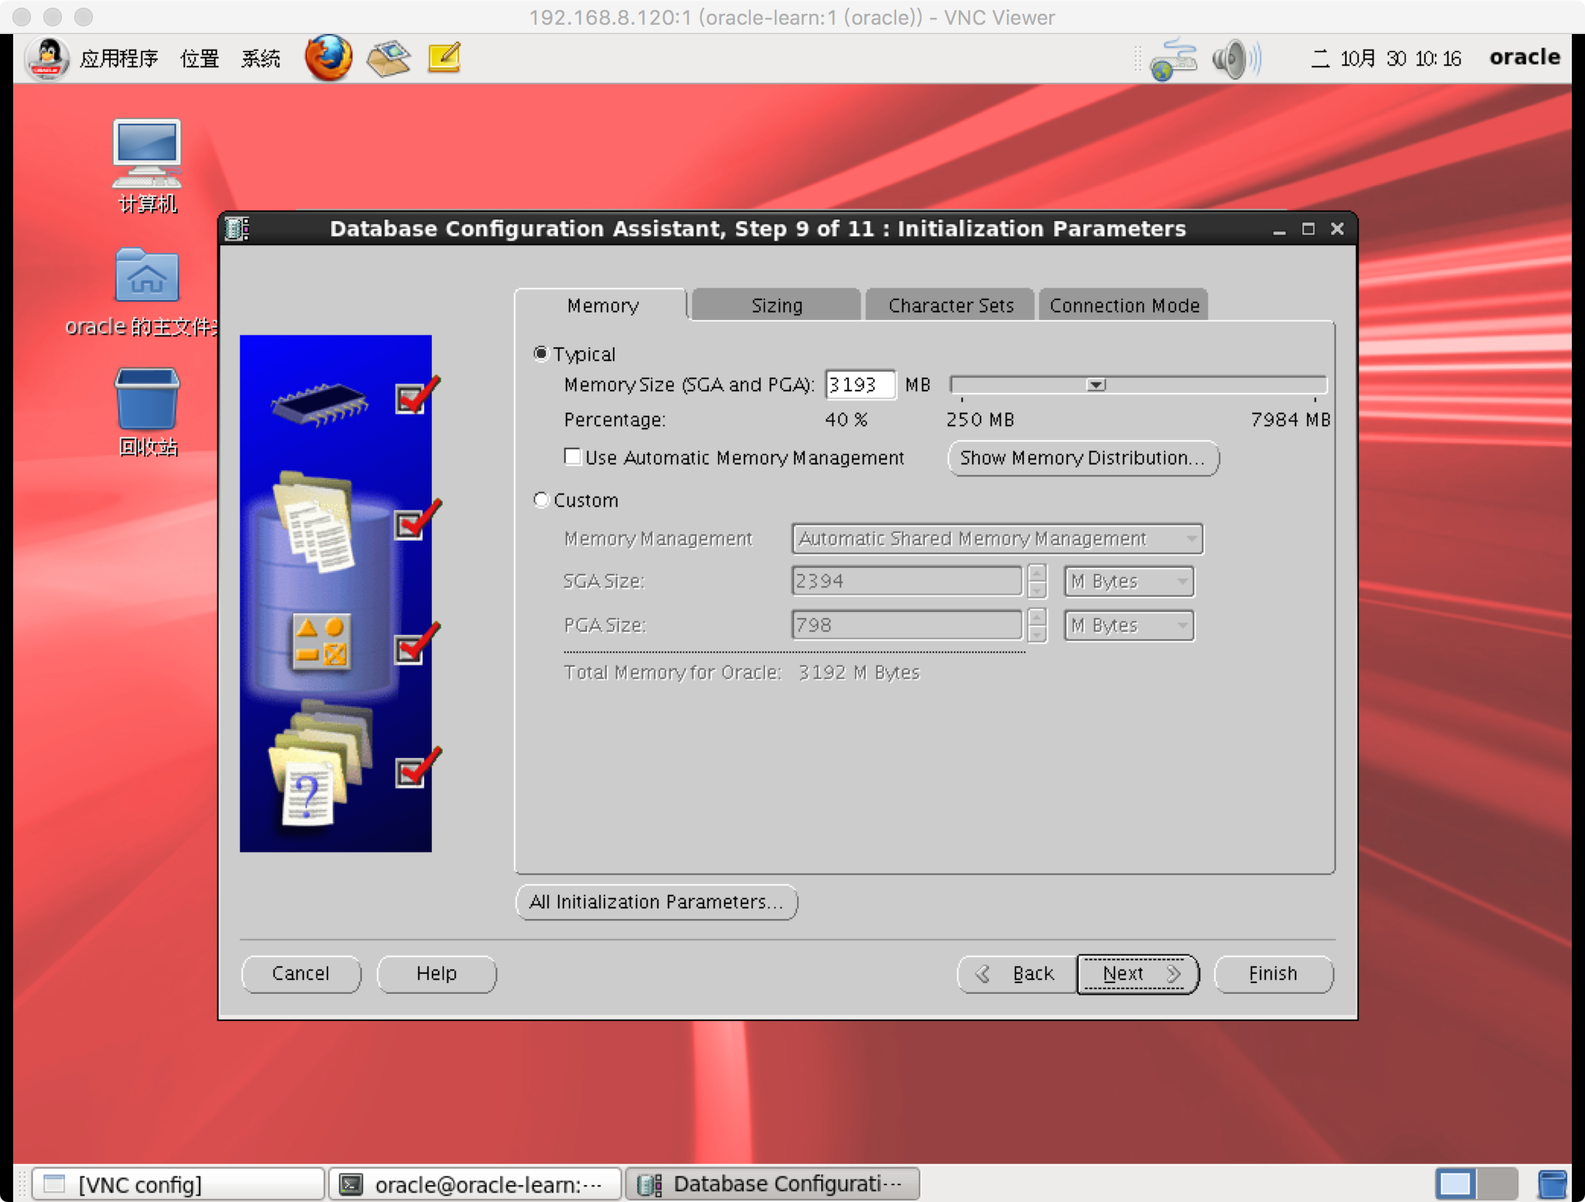
Task: Click the Cancel button
Action: coord(301,974)
